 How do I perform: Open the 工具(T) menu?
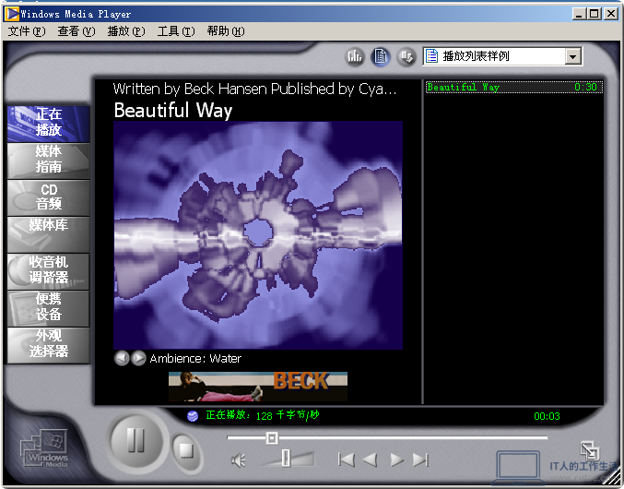pos(176,31)
